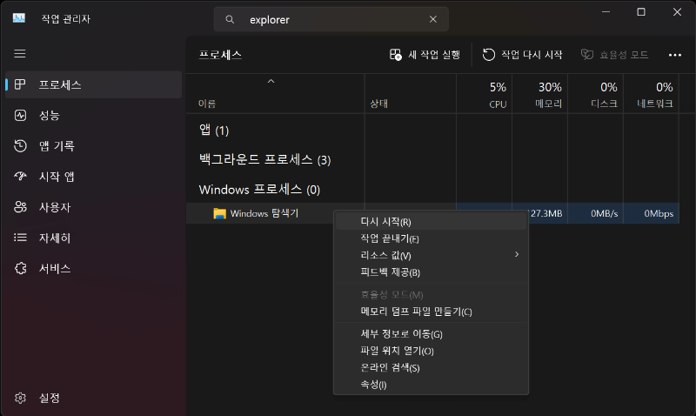Open the 서비스 page

pos(94,268)
